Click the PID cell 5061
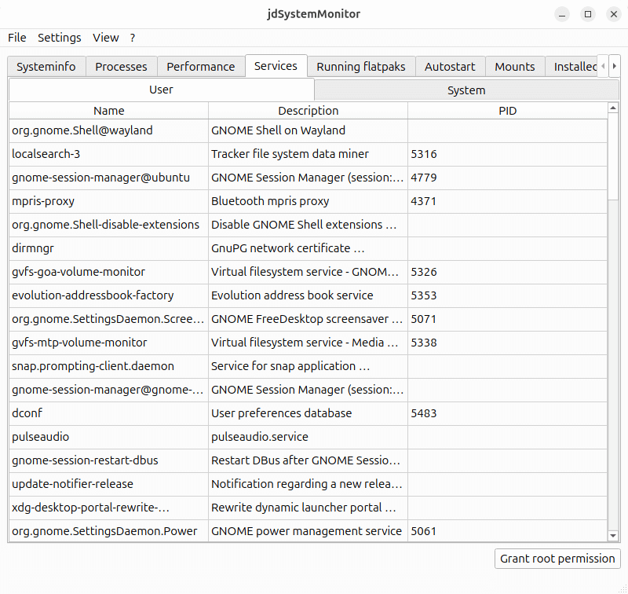Image resolution: width=628 pixels, height=594 pixels. tap(507, 531)
